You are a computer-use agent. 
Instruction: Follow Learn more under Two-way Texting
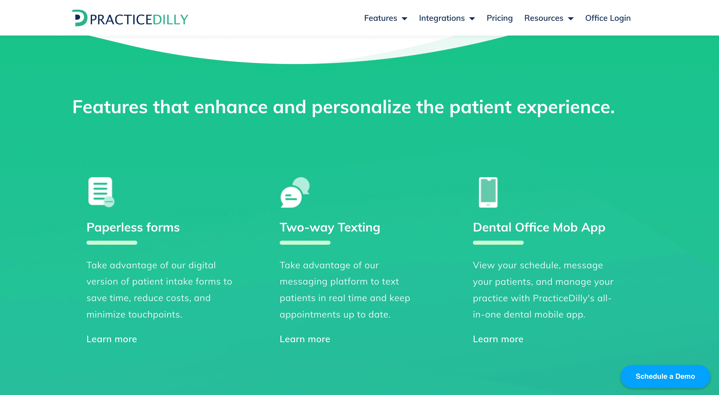(x=305, y=339)
